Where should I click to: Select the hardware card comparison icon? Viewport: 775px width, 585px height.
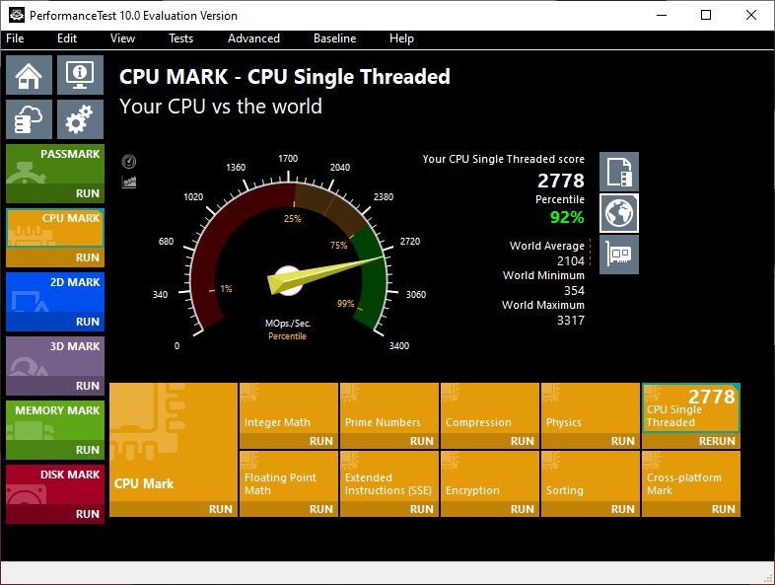click(x=619, y=255)
